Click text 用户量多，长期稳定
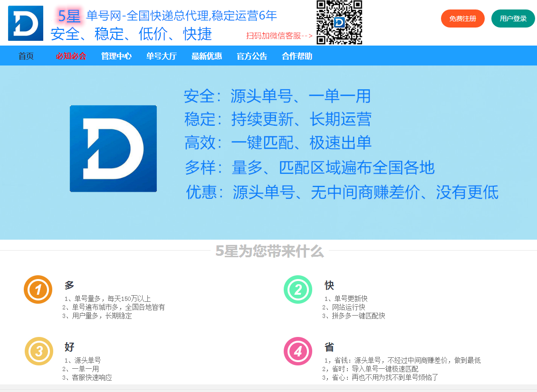537x392 pixels. pos(102,316)
